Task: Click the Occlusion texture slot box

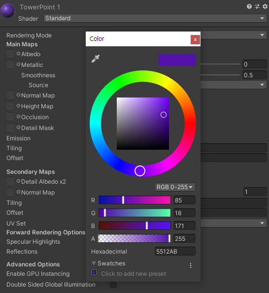Action: (x=10, y=116)
